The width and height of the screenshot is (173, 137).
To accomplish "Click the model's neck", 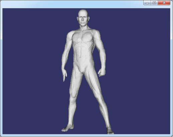I will (x=84, y=28).
